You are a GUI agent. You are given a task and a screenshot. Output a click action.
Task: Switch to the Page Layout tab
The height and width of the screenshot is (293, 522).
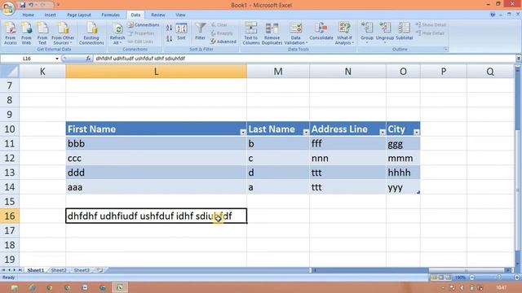pyautogui.click(x=79, y=15)
